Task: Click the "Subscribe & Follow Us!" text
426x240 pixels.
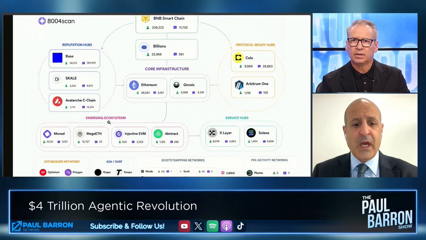Action: pyautogui.click(x=127, y=226)
